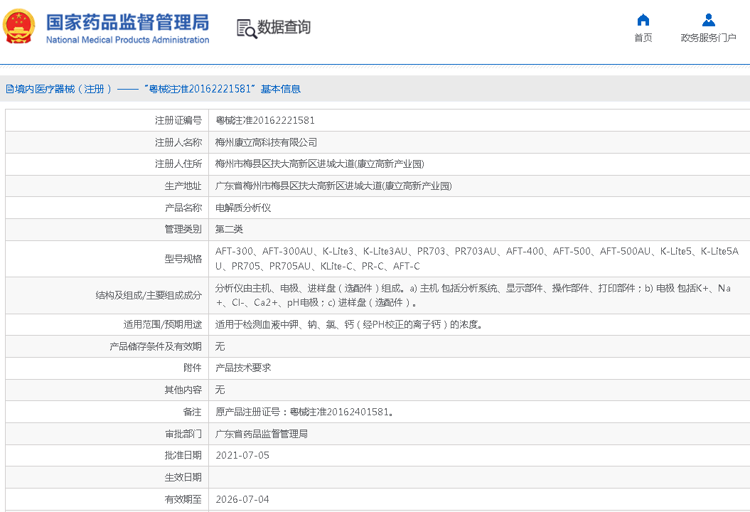The width and height of the screenshot is (750, 512).
Task: Click intended use text 适用于检测血液中钾
Action: [x=349, y=324]
